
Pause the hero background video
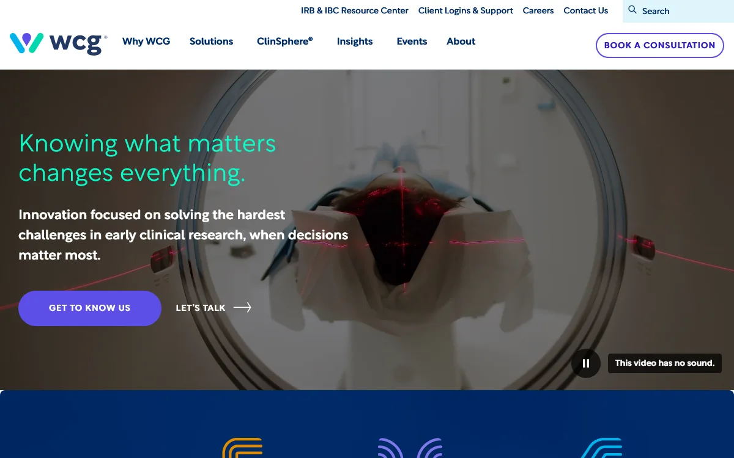586,363
